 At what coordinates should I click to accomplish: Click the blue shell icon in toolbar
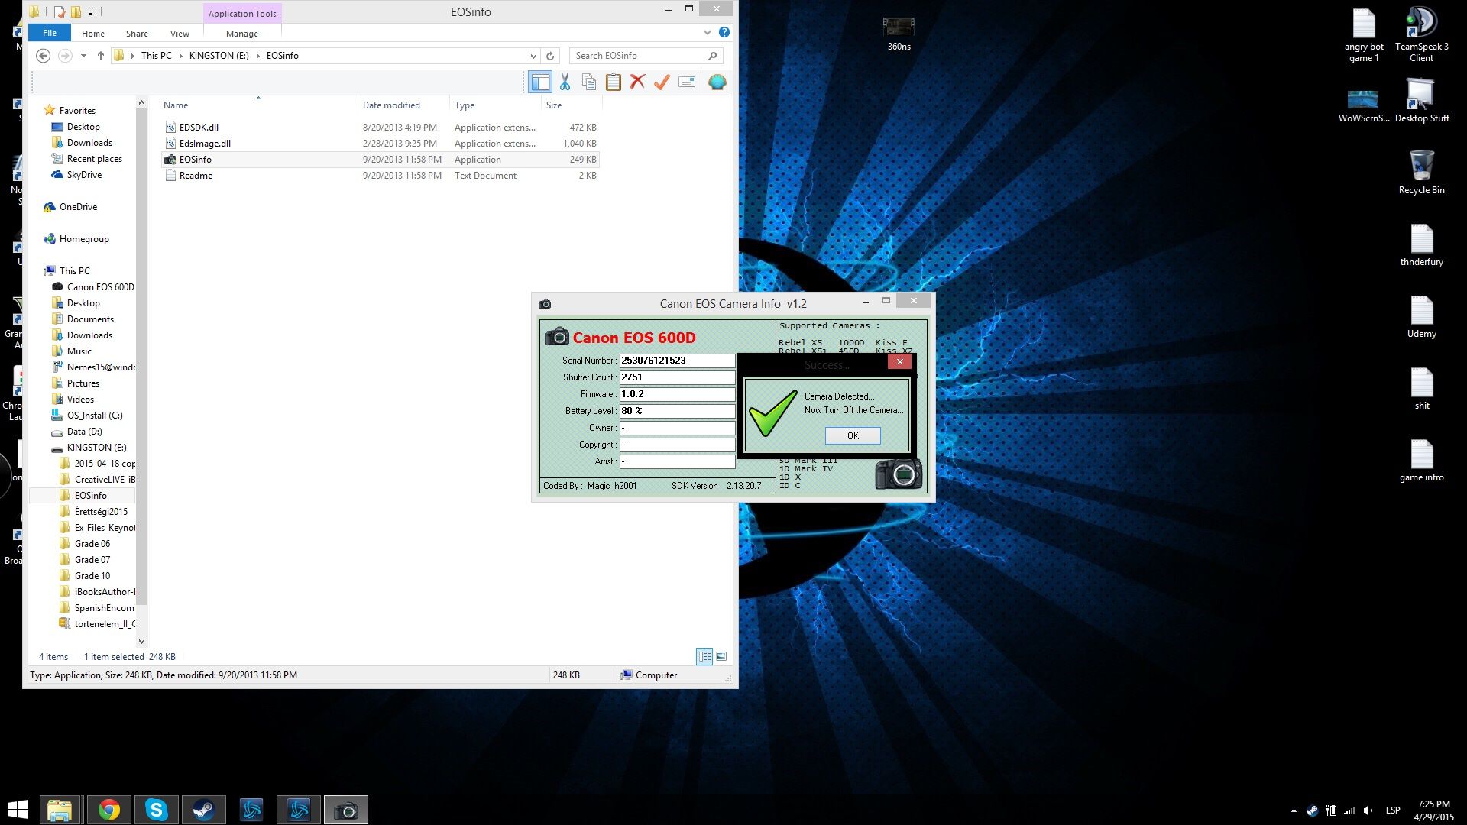717,82
